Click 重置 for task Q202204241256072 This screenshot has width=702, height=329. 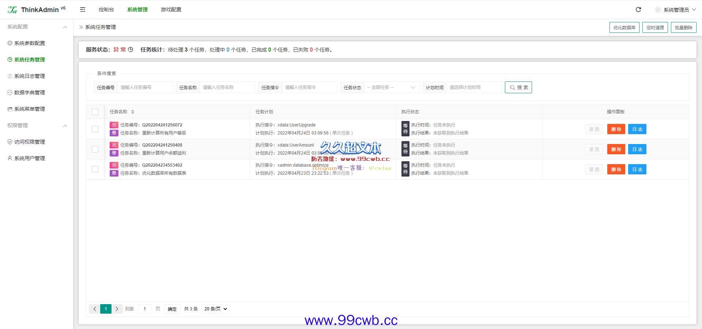tap(594, 129)
